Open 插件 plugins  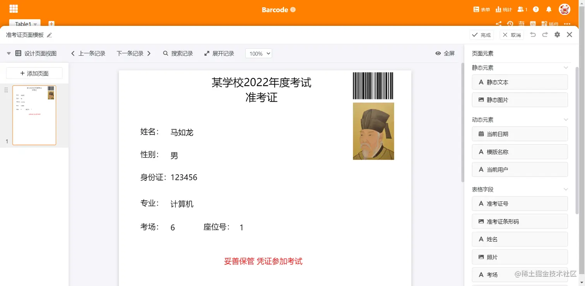550,24
